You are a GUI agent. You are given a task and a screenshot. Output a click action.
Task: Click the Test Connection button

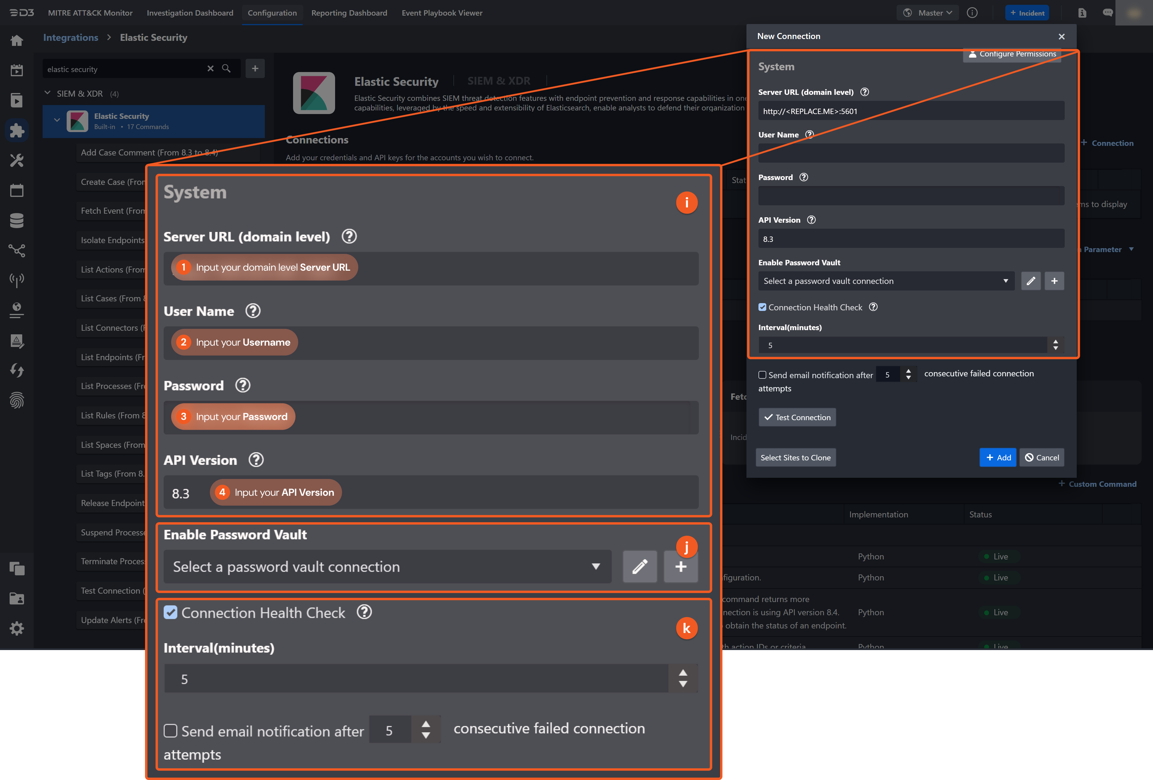click(x=797, y=417)
